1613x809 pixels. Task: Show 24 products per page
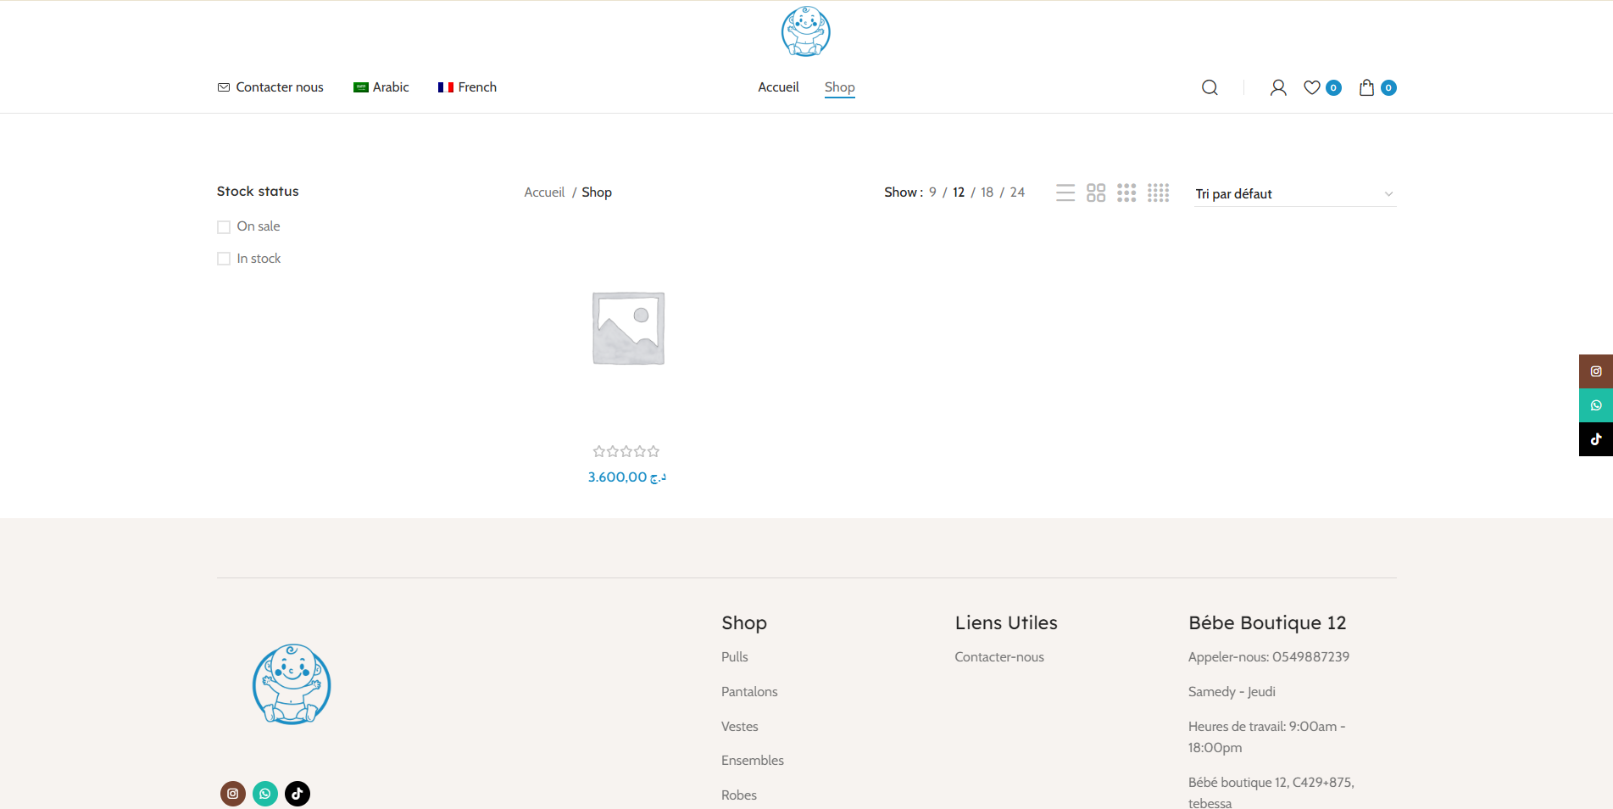pyautogui.click(x=1017, y=192)
